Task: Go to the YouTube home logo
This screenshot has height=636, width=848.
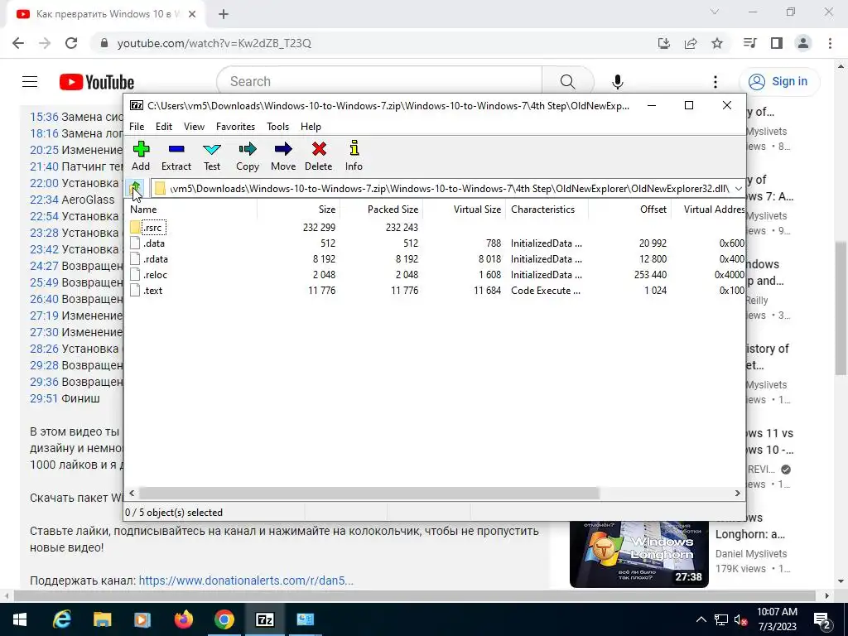Action: pos(97,82)
